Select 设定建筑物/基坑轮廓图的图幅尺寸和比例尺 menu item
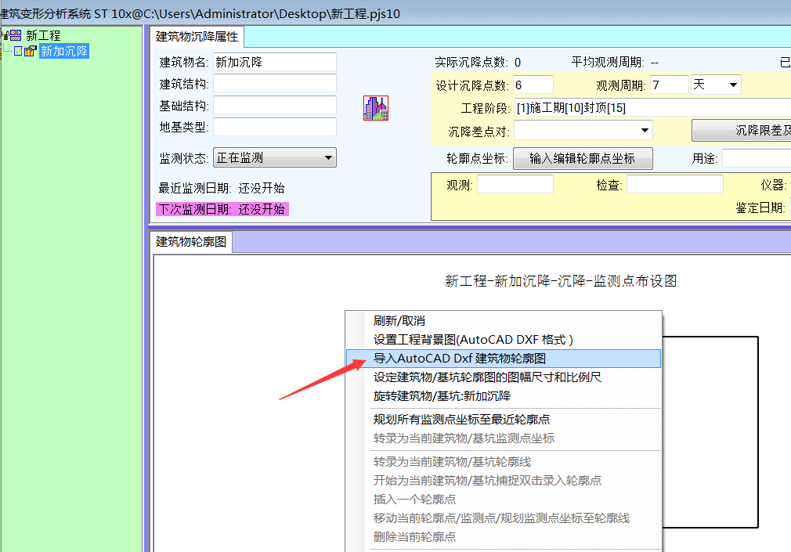This screenshot has height=552, width=791. point(487,377)
